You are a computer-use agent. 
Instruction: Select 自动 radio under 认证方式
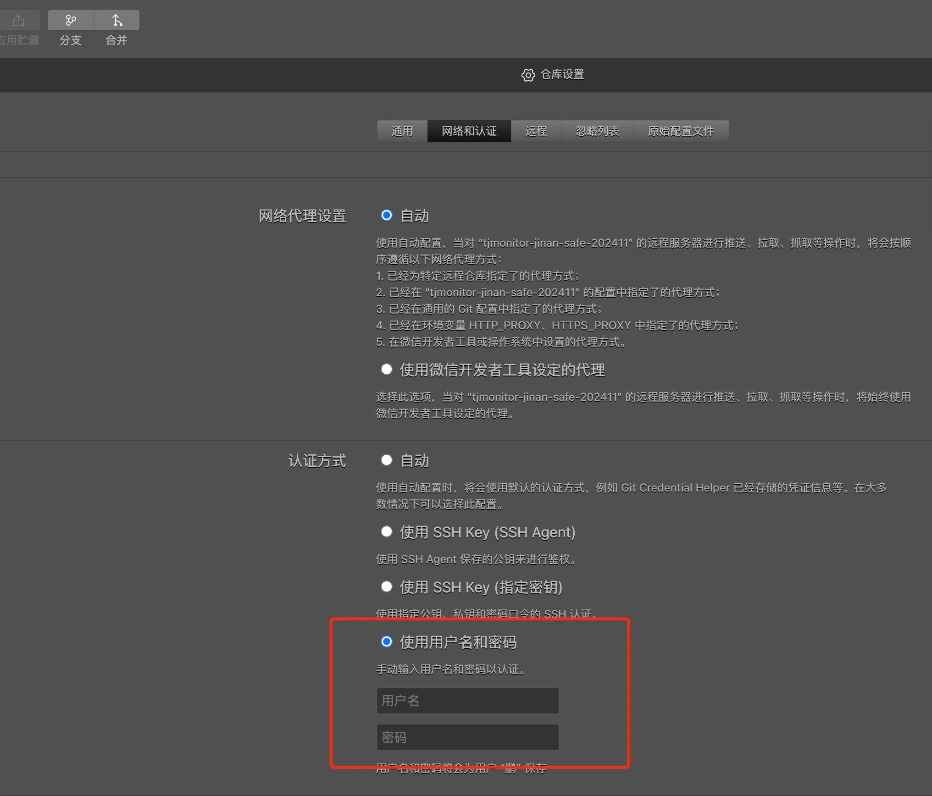[387, 460]
